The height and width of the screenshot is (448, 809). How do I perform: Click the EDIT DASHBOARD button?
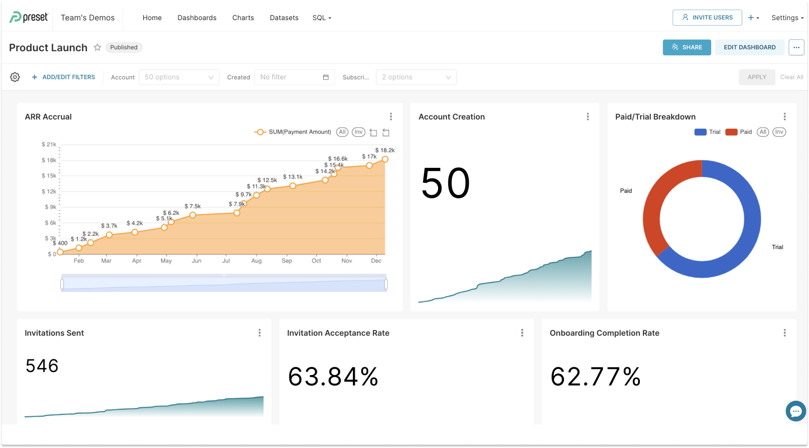749,47
